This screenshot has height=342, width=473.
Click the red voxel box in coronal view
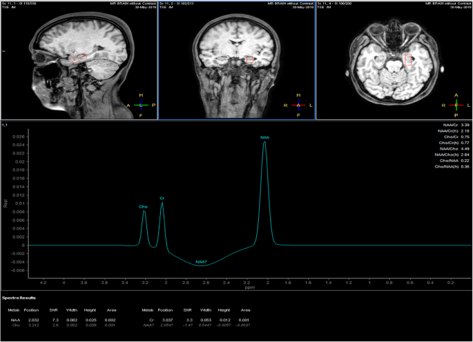(249, 60)
